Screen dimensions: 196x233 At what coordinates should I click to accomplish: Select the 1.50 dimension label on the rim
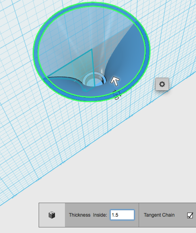[x=117, y=95]
